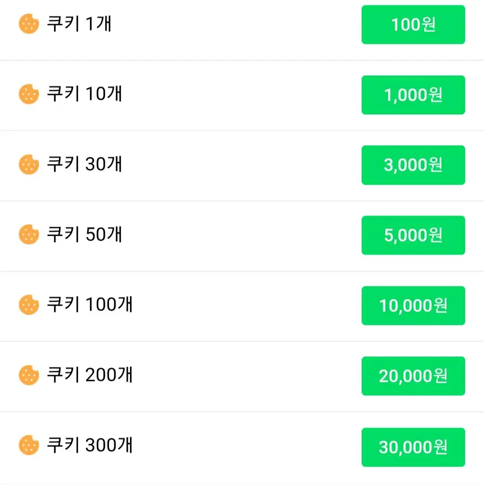Image resolution: width=484 pixels, height=484 pixels.
Task: Buy 300 cookies with the 30,000원 button
Action: [413, 447]
